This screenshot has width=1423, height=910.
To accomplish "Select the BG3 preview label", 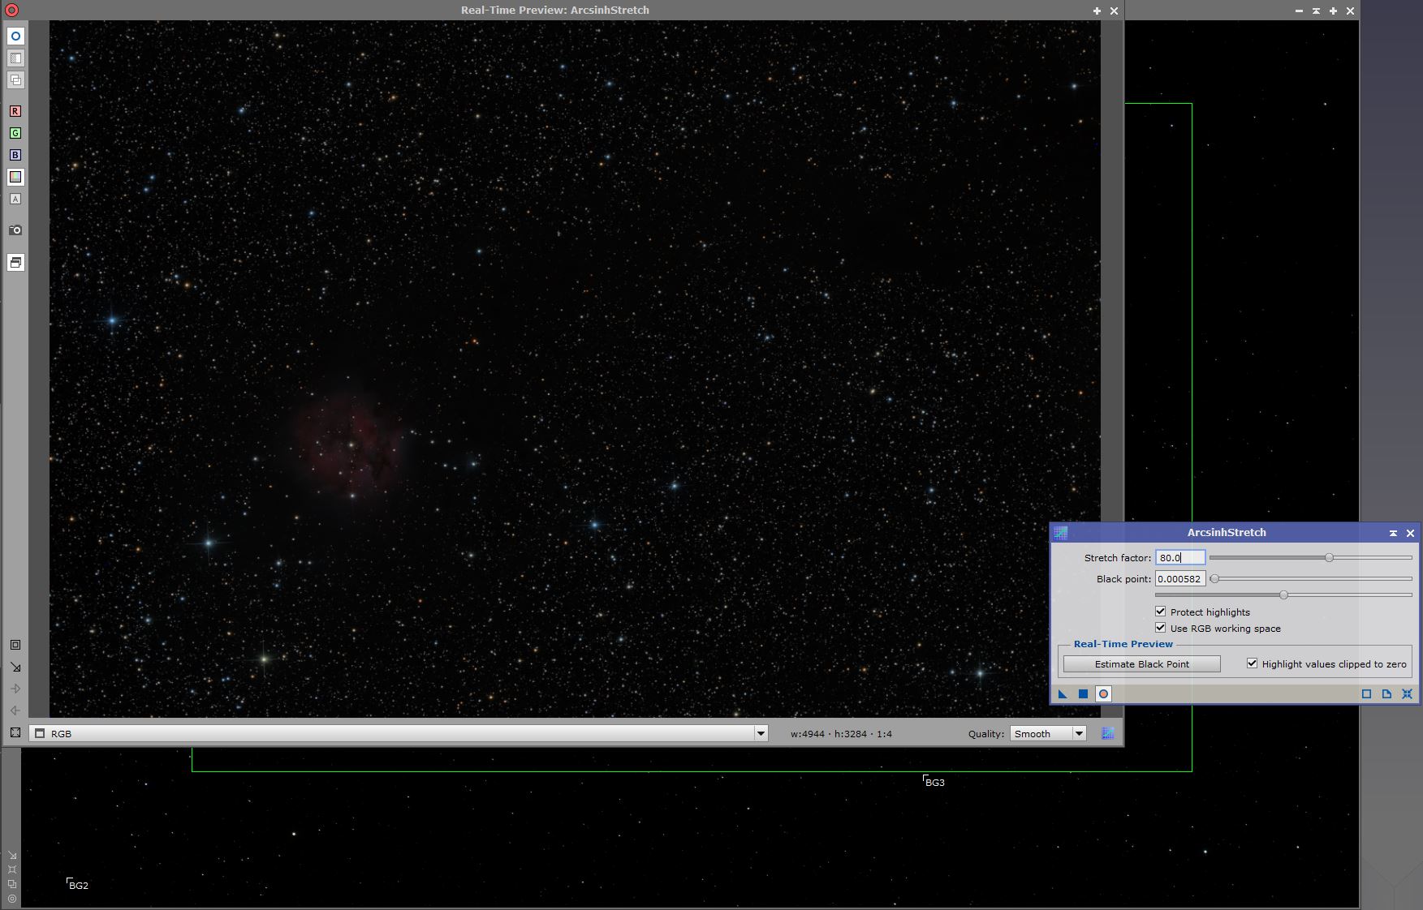I will pyautogui.click(x=935, y=783).
